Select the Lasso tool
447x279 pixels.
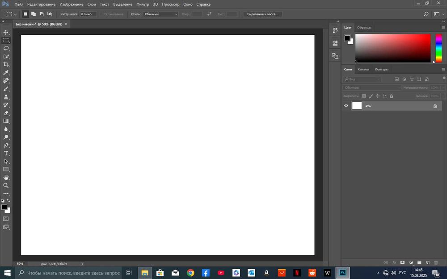[6, 48]
